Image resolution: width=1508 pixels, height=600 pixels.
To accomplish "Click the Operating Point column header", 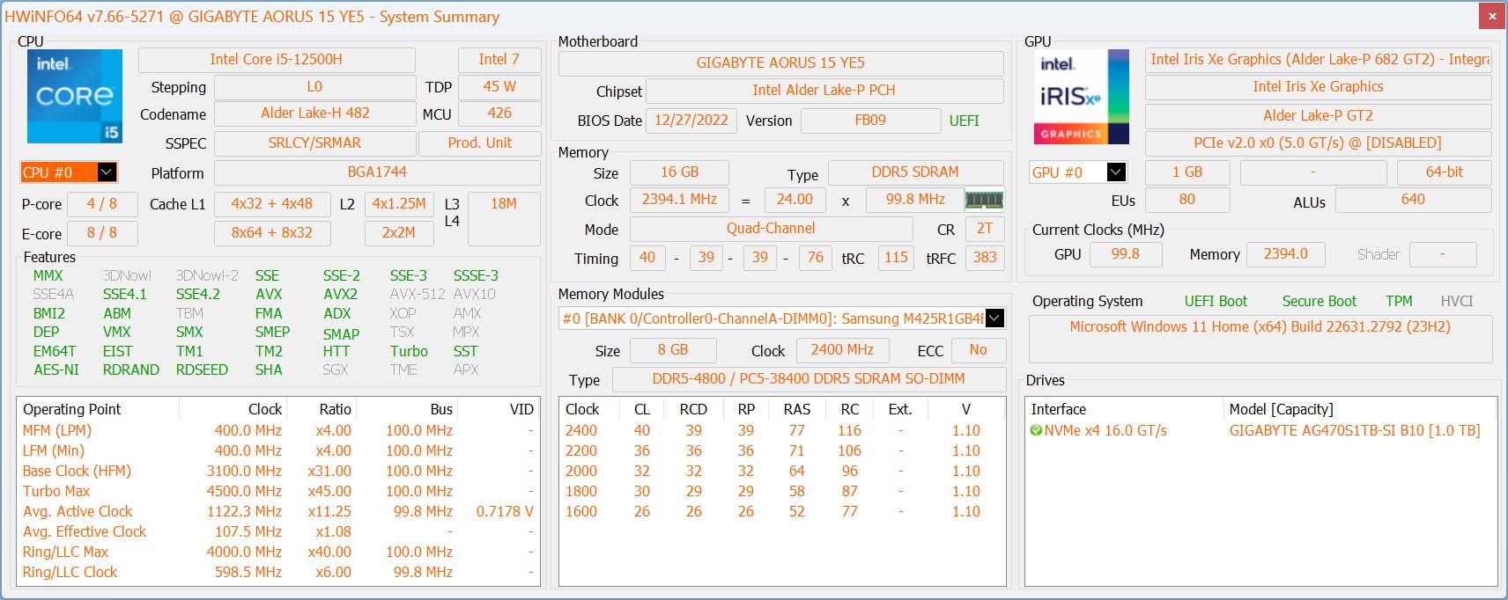I will point(72,409).
